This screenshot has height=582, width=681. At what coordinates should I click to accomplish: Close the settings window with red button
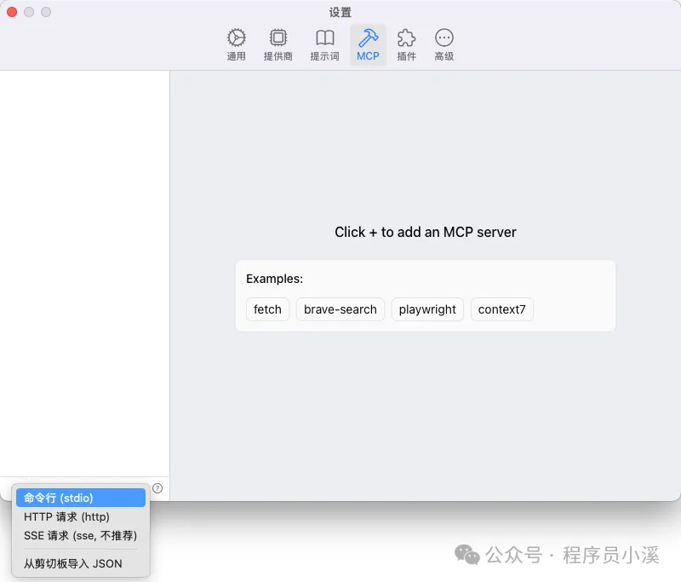(x=12, y=12)
